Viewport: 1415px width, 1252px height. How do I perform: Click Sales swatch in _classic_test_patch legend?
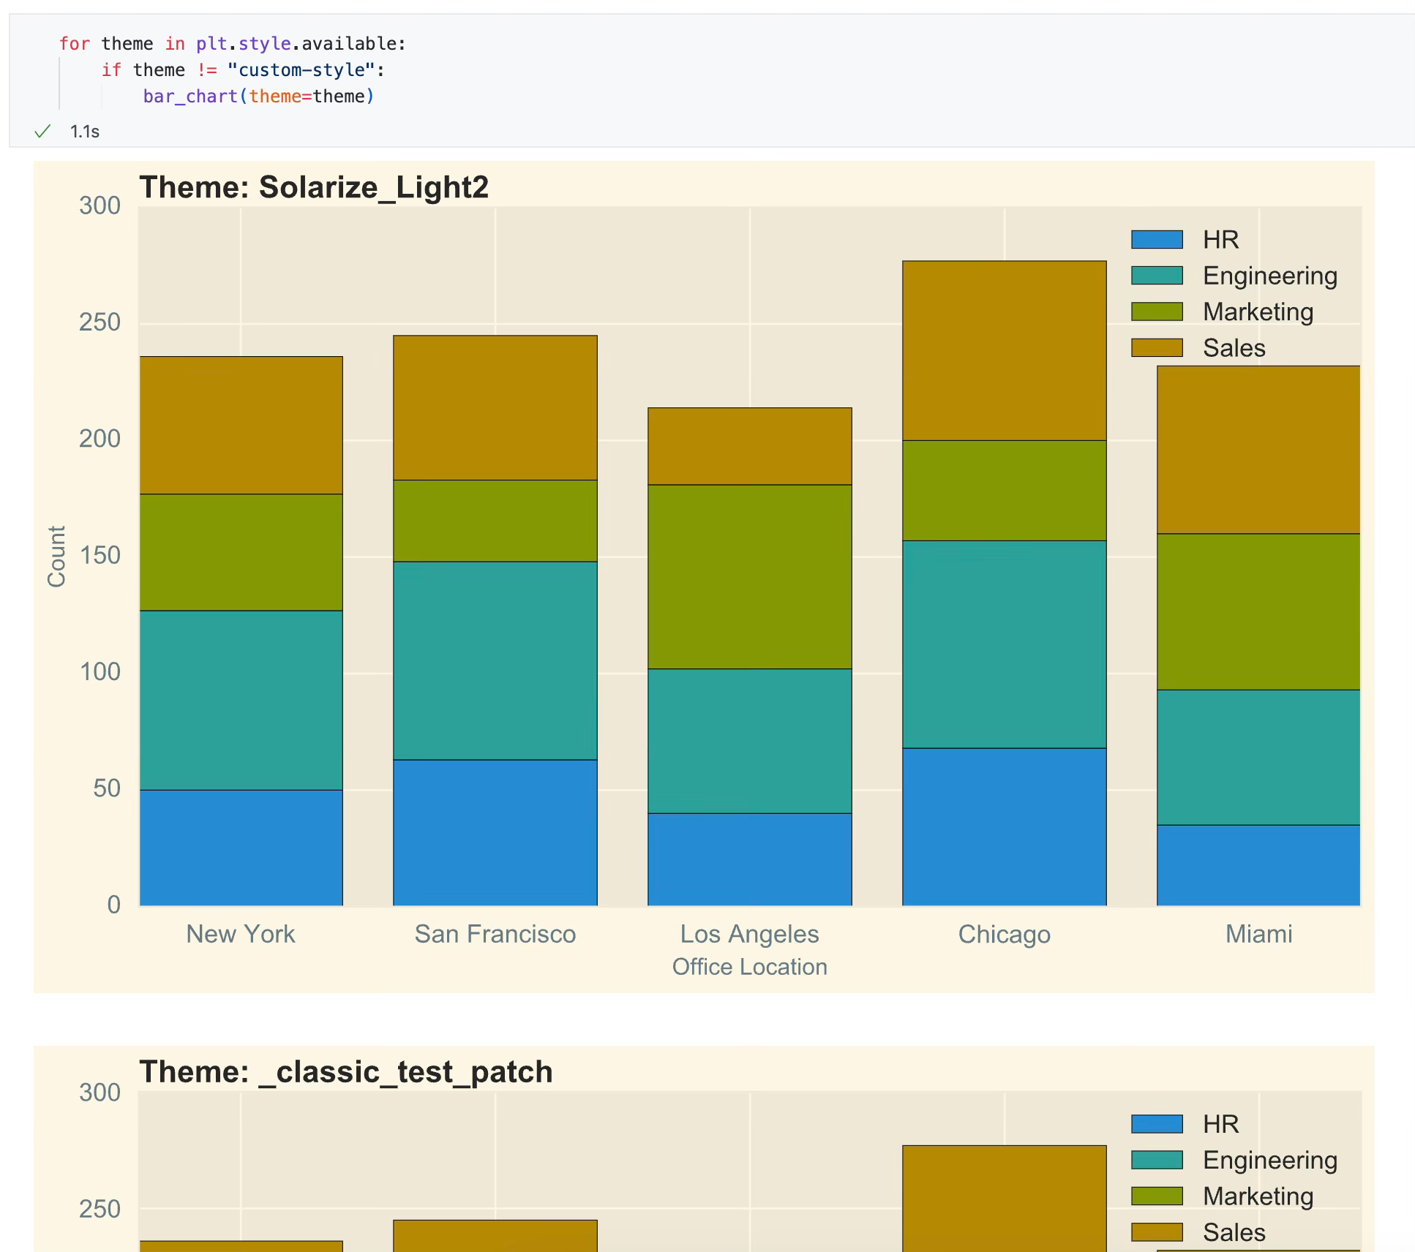[x=1156, y=1232]
